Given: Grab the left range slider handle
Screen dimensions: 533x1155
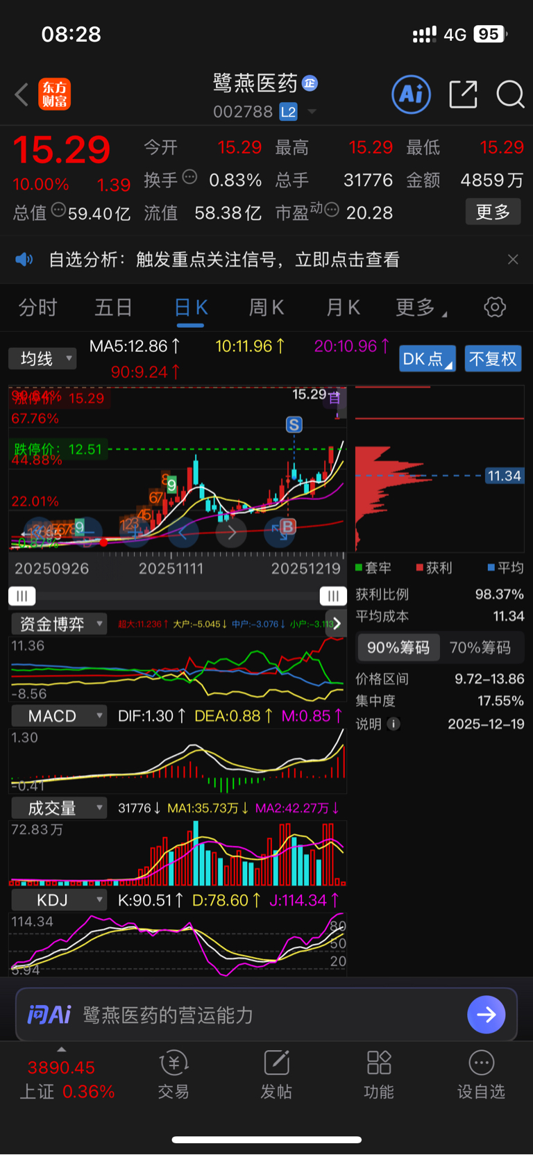Looking at the screenshot, I should [22, 596].
